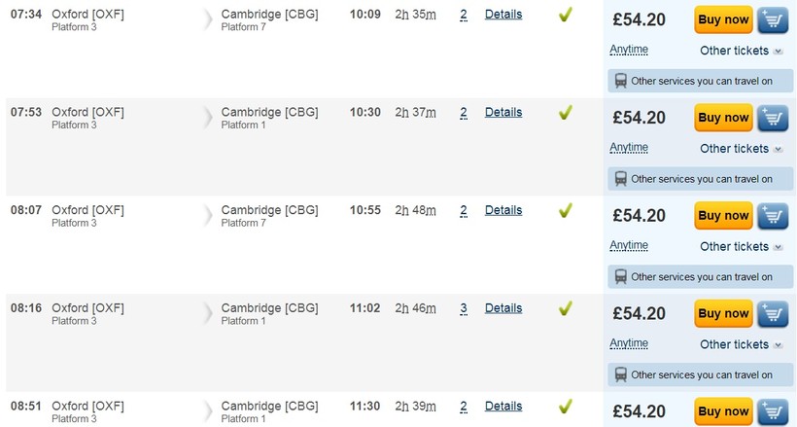Add the 07:53 train to basket
797x427 pixels.
[x=773, y=118]
